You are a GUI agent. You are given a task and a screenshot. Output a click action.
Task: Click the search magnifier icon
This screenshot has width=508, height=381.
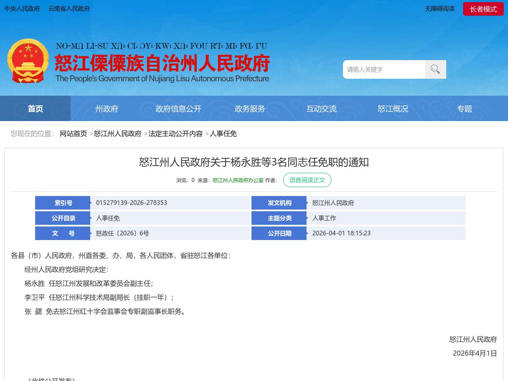(x=435, y=69)
